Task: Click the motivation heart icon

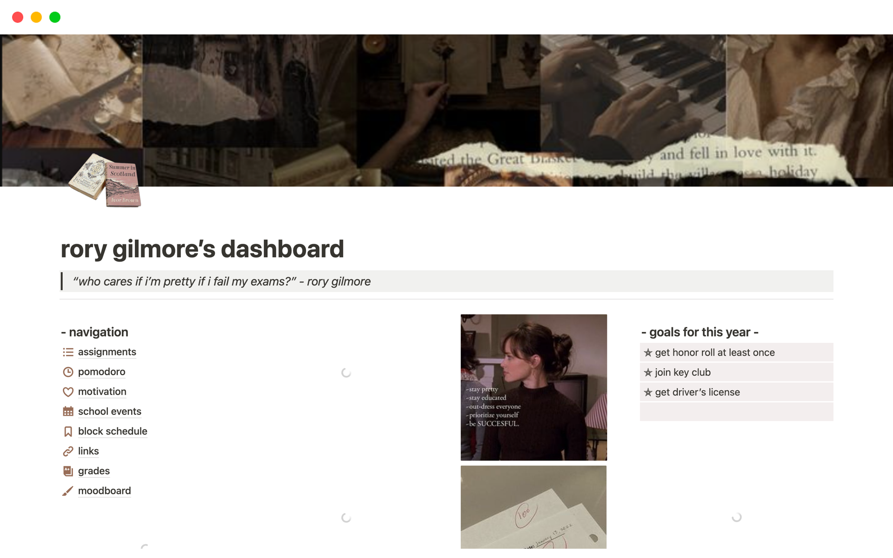Action: click(x=68, y=392)
